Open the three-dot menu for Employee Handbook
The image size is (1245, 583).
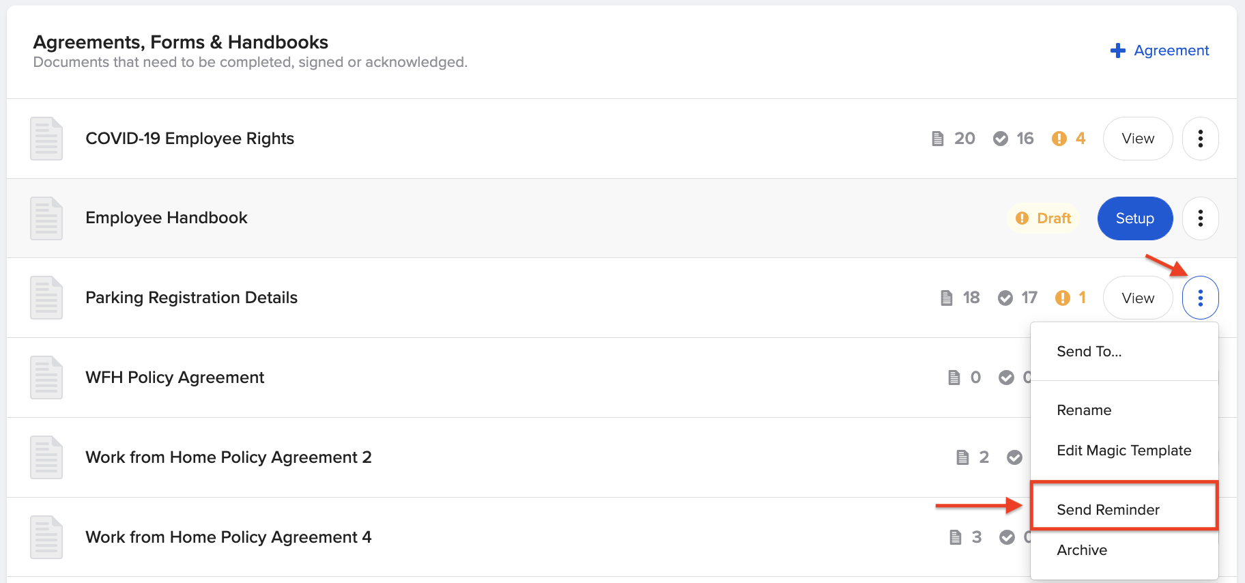(1200, 218)
